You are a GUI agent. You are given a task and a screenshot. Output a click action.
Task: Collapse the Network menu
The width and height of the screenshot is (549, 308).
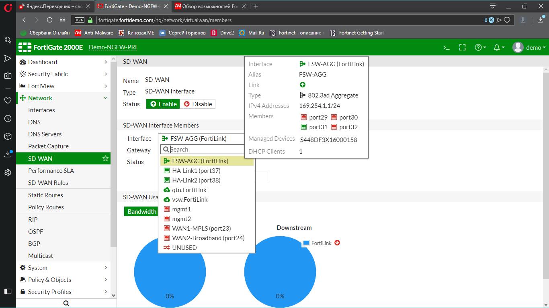coord(63,98)
